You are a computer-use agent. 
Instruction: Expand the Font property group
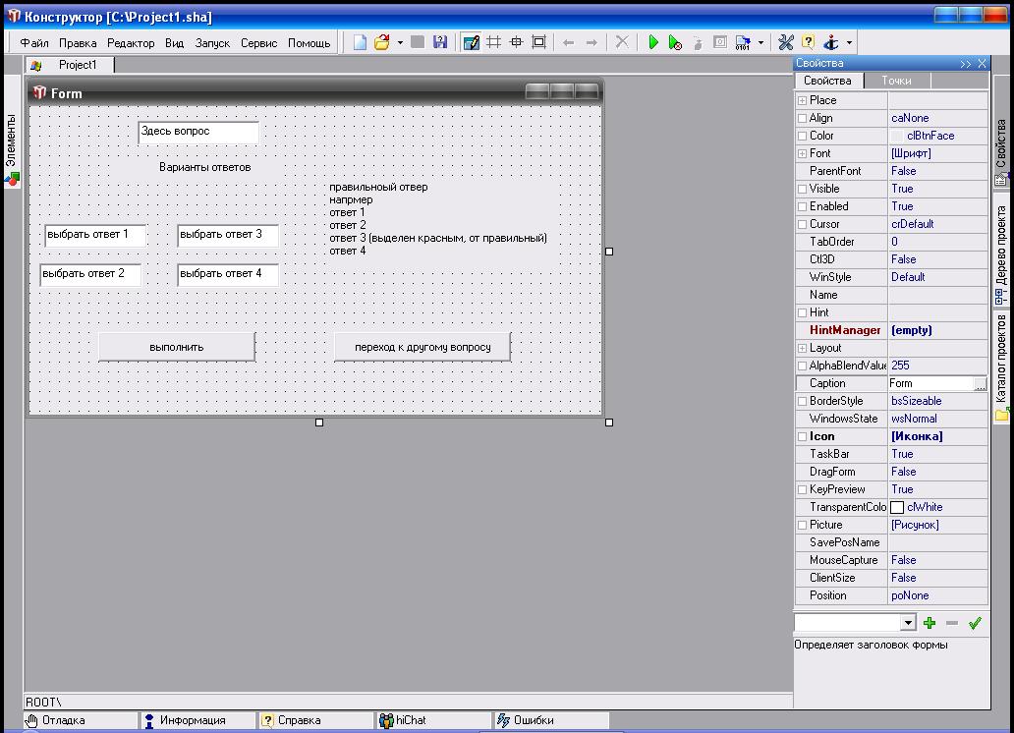[802, 153]
